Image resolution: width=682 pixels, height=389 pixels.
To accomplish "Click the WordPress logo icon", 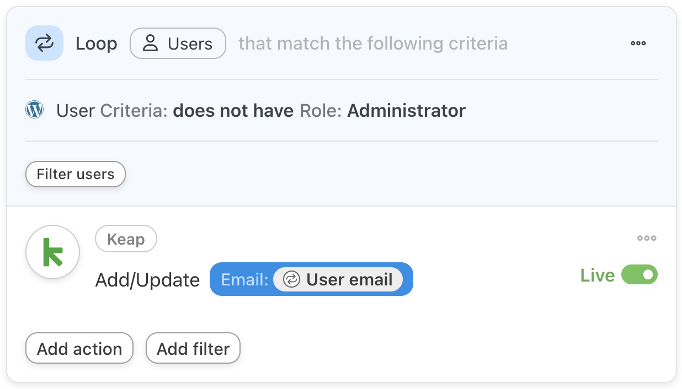I will click(34, 110).
